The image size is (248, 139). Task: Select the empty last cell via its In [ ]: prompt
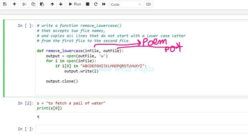pyautogui.click(x=26, y=129)
